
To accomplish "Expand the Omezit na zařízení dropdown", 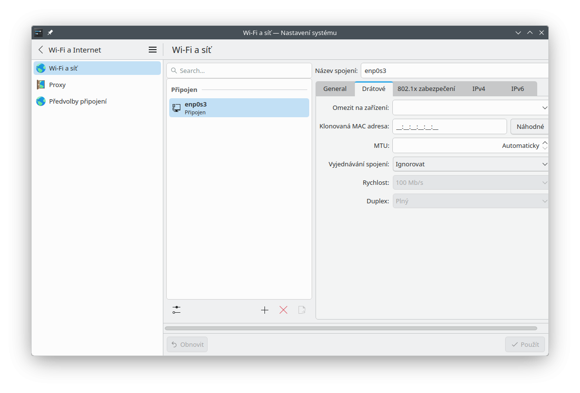I will point(471,107).
